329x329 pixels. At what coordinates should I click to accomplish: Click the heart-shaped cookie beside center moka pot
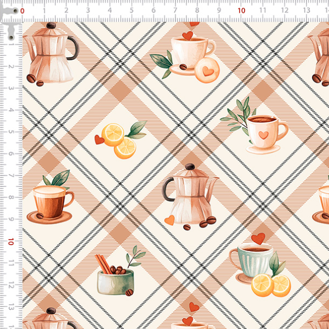(x=170, y=220)
